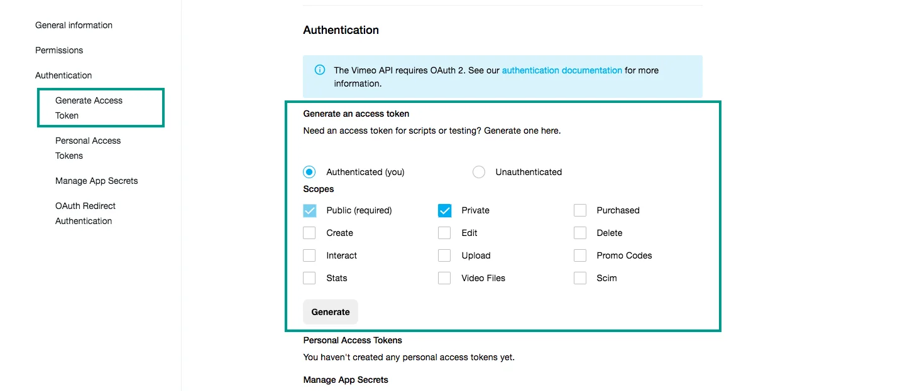This screenshot has height=391, width=905.
Task: Select the Authenticated (you) radio button
Action: [309, 172]
